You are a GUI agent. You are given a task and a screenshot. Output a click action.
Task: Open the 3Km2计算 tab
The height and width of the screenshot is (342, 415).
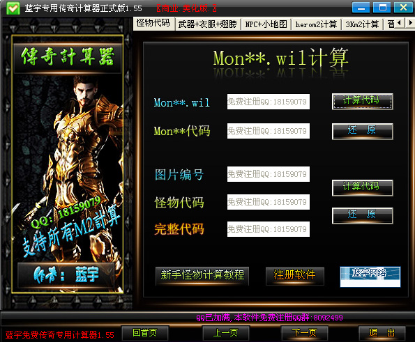[x=362, y=24]
